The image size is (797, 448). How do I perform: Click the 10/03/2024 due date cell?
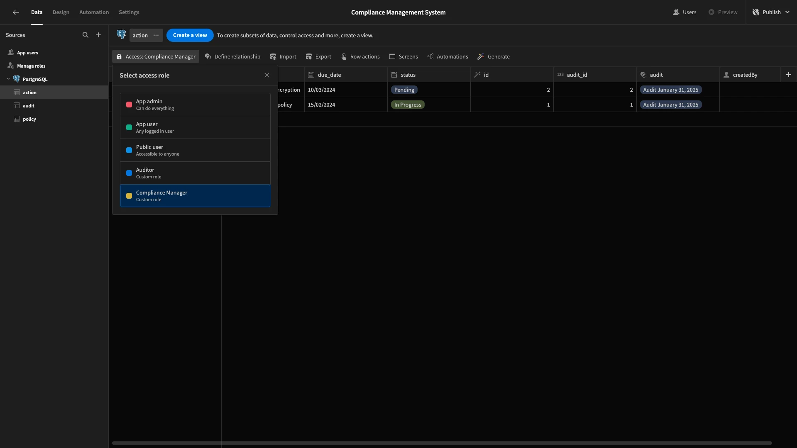pos(345,90)
